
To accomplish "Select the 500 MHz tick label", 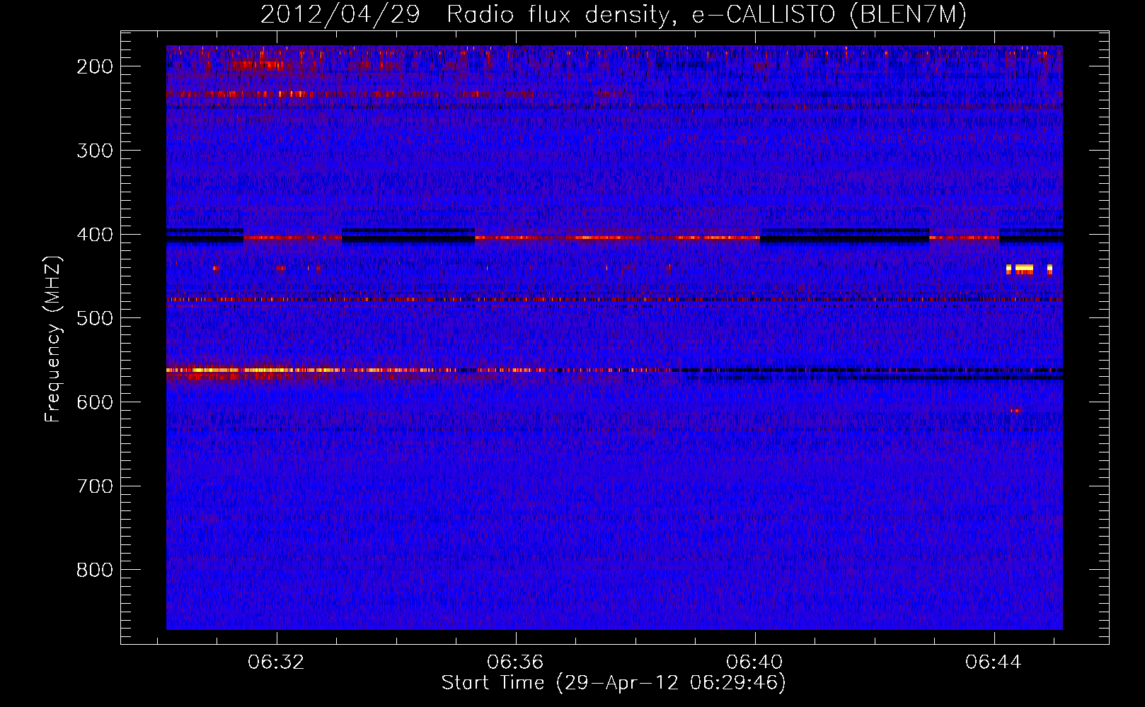I will tap(95, 318).
